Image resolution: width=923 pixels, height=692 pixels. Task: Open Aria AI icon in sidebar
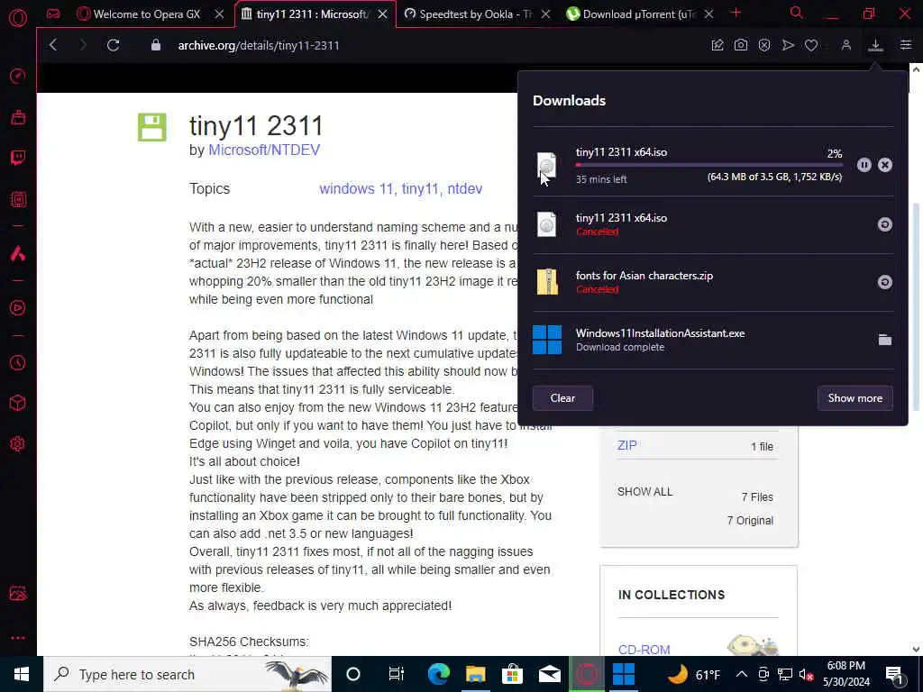(18, 253)
